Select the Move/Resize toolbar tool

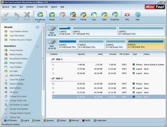[40, 16]
